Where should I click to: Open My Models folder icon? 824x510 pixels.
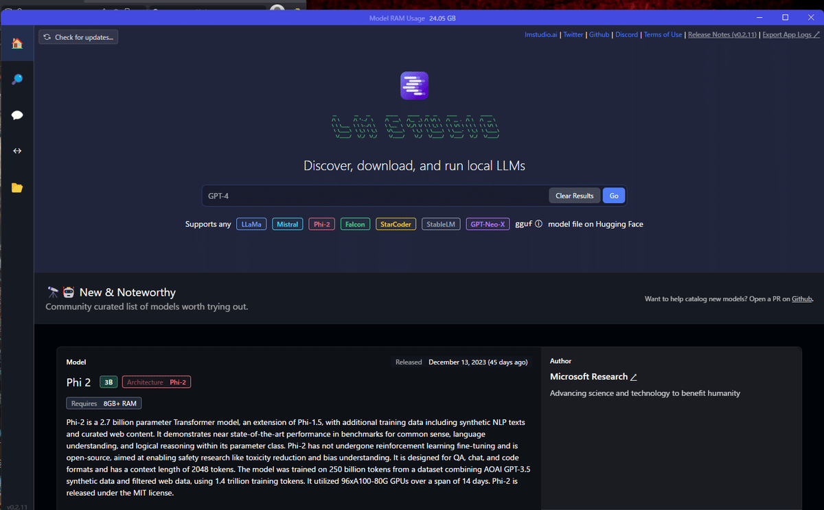[x=17, y=187]
